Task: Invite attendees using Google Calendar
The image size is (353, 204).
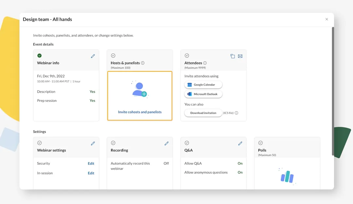Action: click(203, 85)
